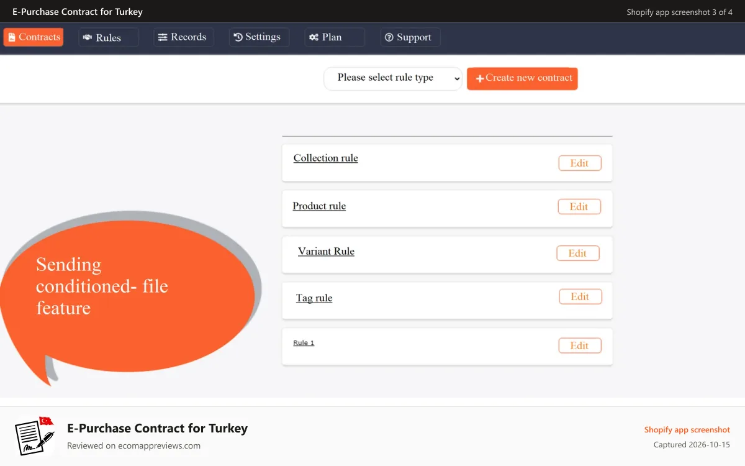Click the E-Purchase Contract app logo in footer
The image size is (745, 466).
34,435
